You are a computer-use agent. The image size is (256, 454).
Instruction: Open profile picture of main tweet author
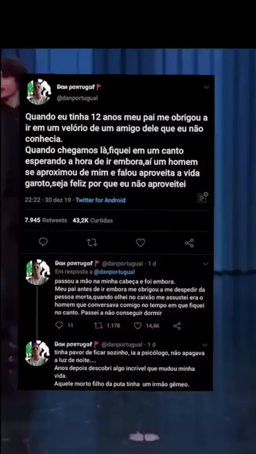[x=38, y=92]
